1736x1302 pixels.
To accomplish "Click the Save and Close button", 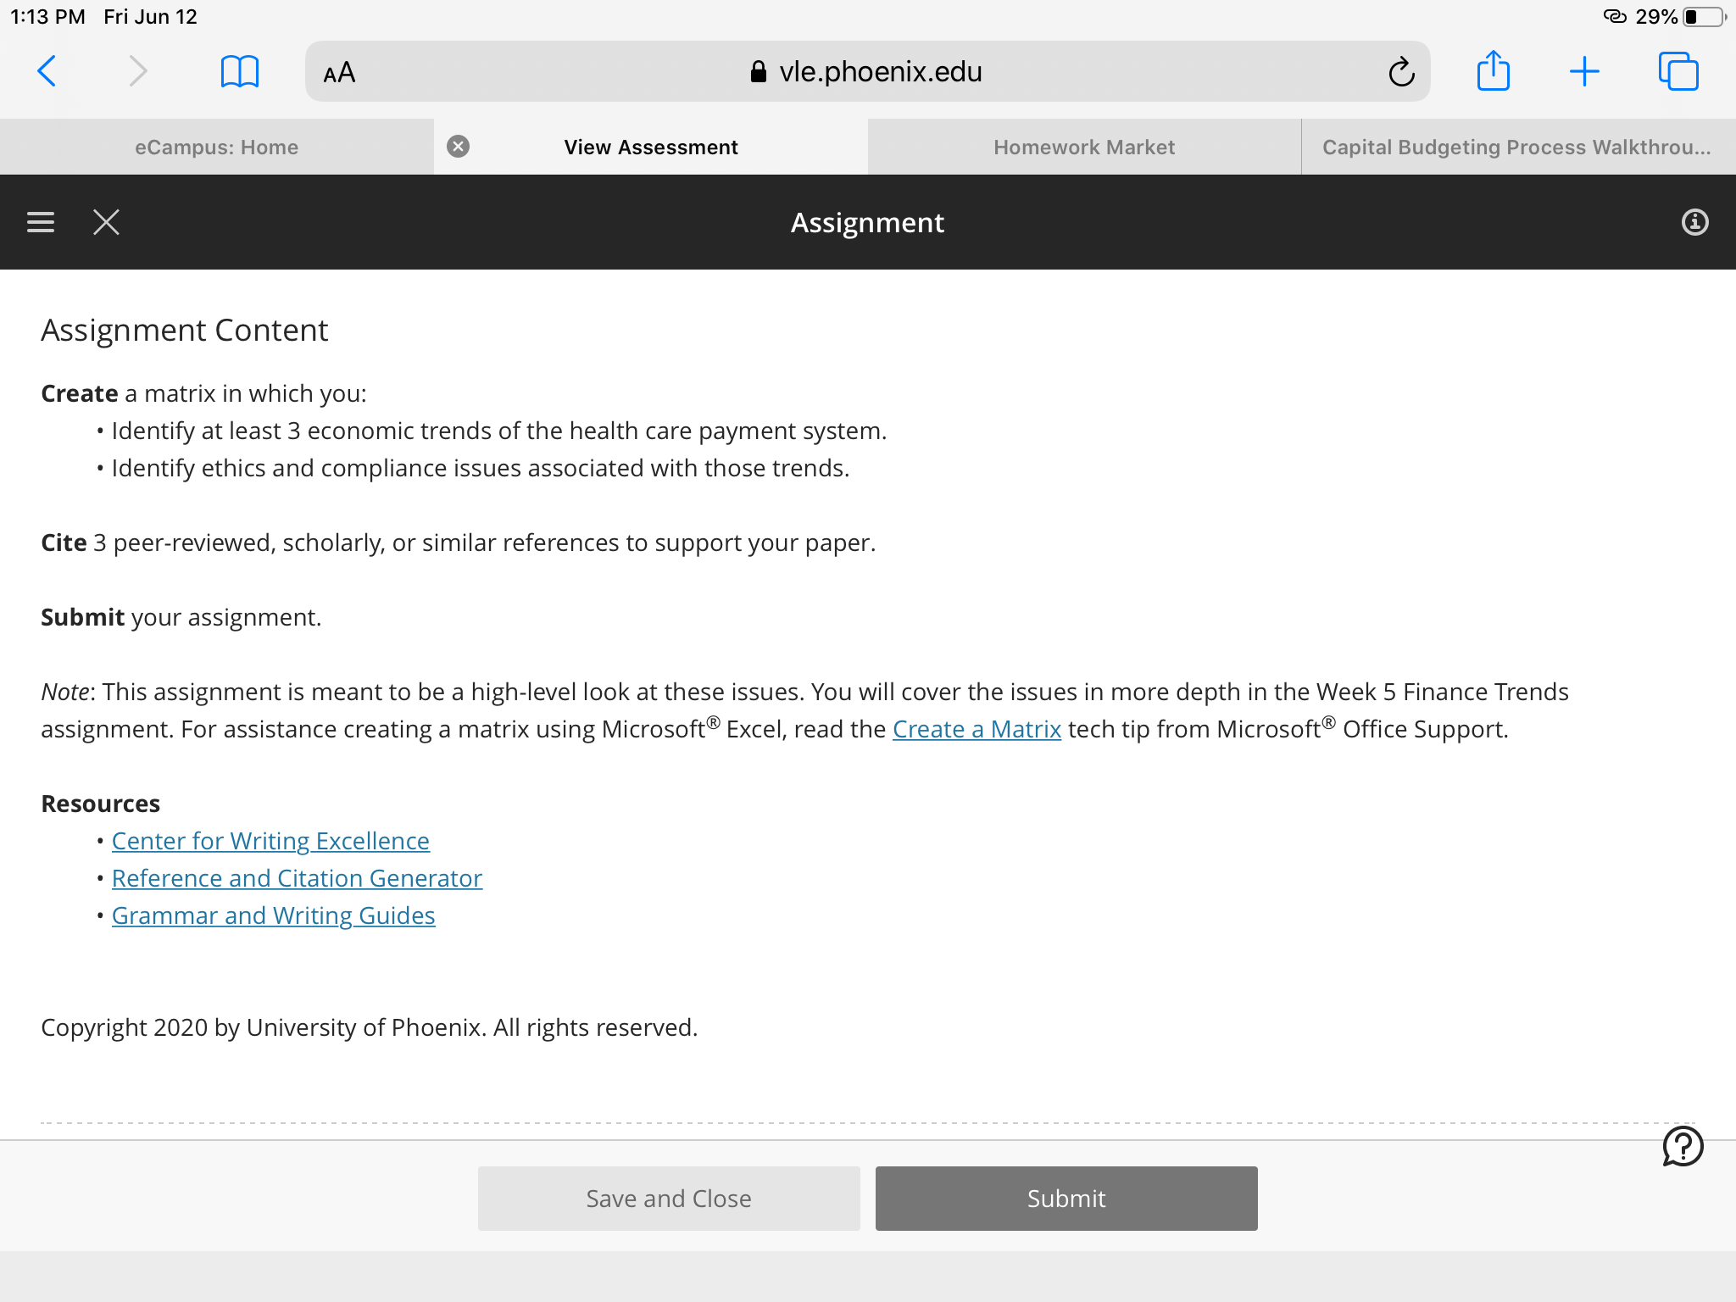I will pyautogui.click(x=669, y=1199).
